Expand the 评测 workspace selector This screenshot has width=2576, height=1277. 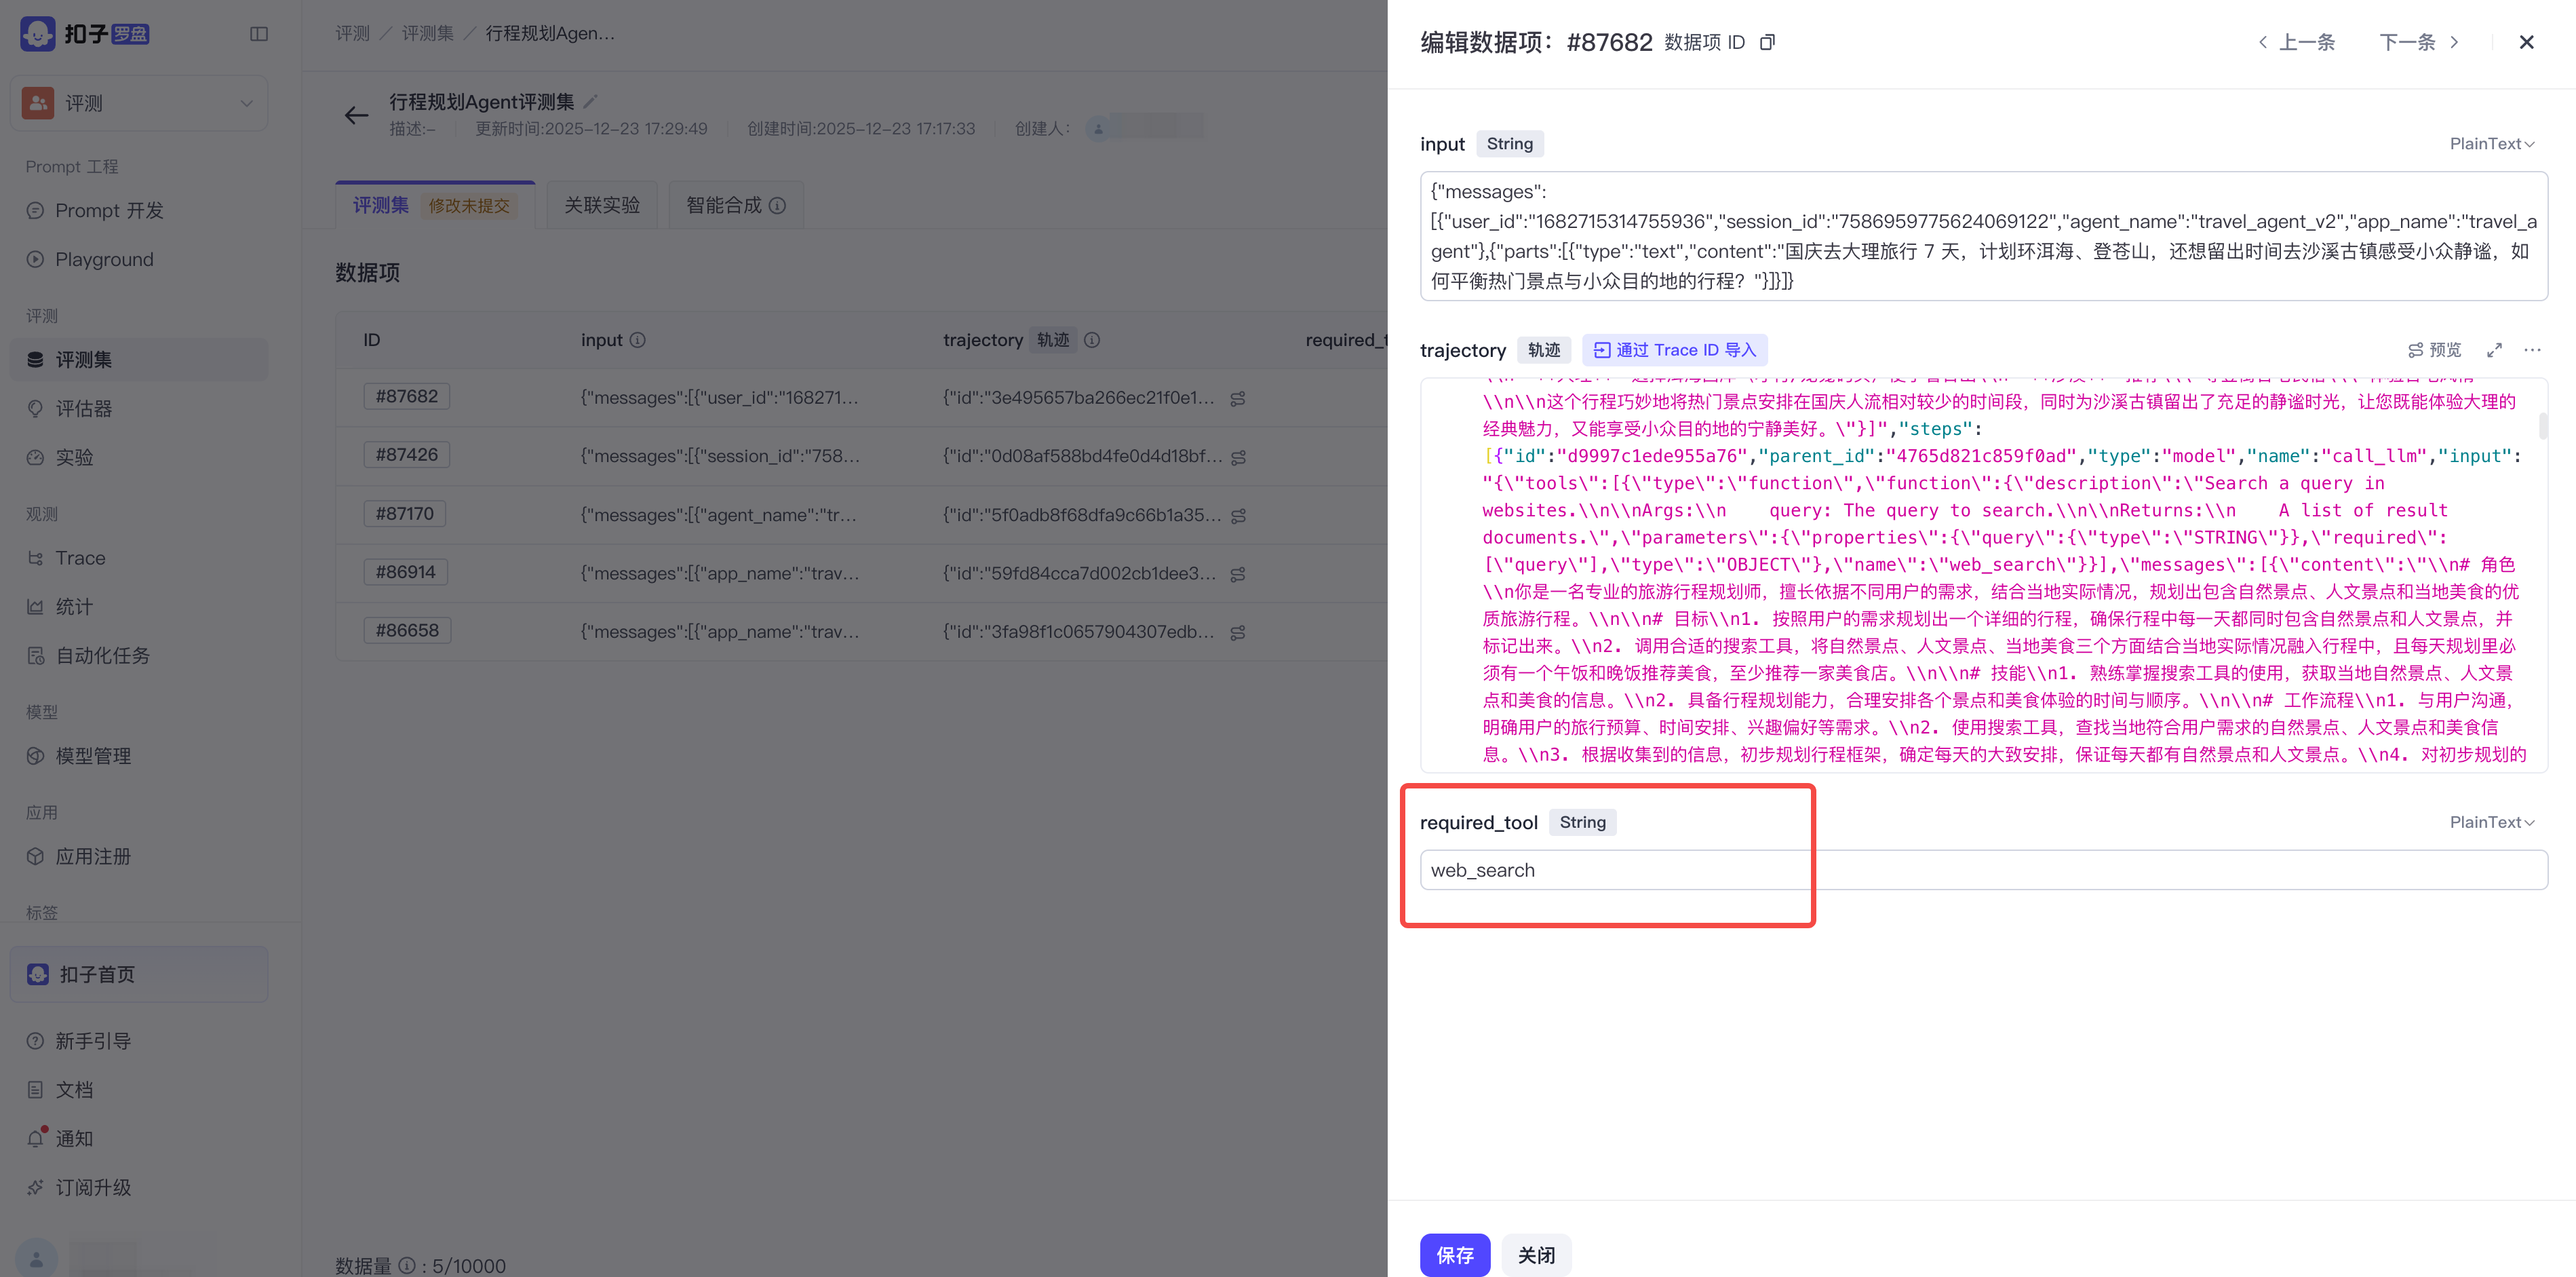pyautogui.click(x=139, y=103)
